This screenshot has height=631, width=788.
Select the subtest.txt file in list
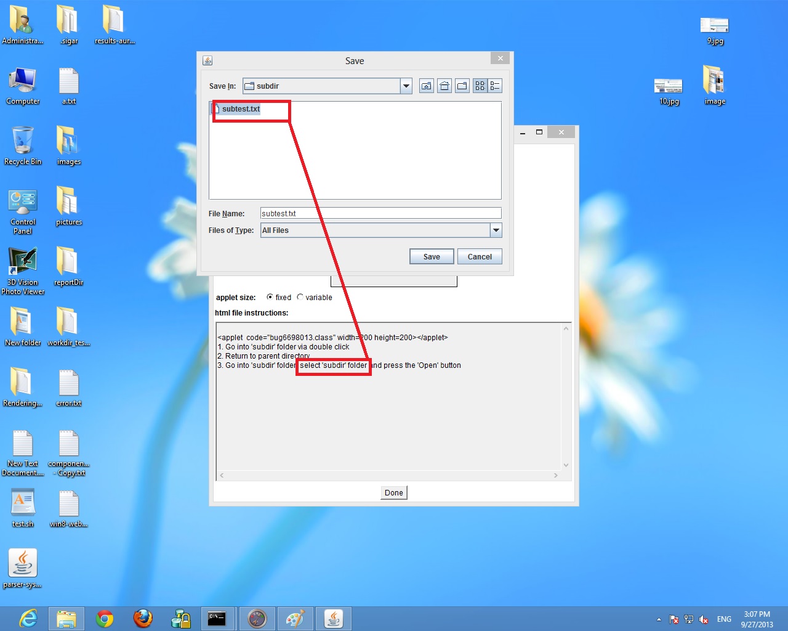pos(241,109)
